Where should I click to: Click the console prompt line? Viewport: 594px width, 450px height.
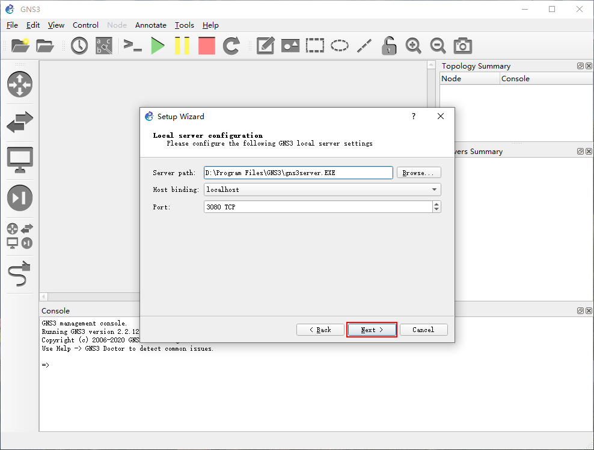pos(46,365)
